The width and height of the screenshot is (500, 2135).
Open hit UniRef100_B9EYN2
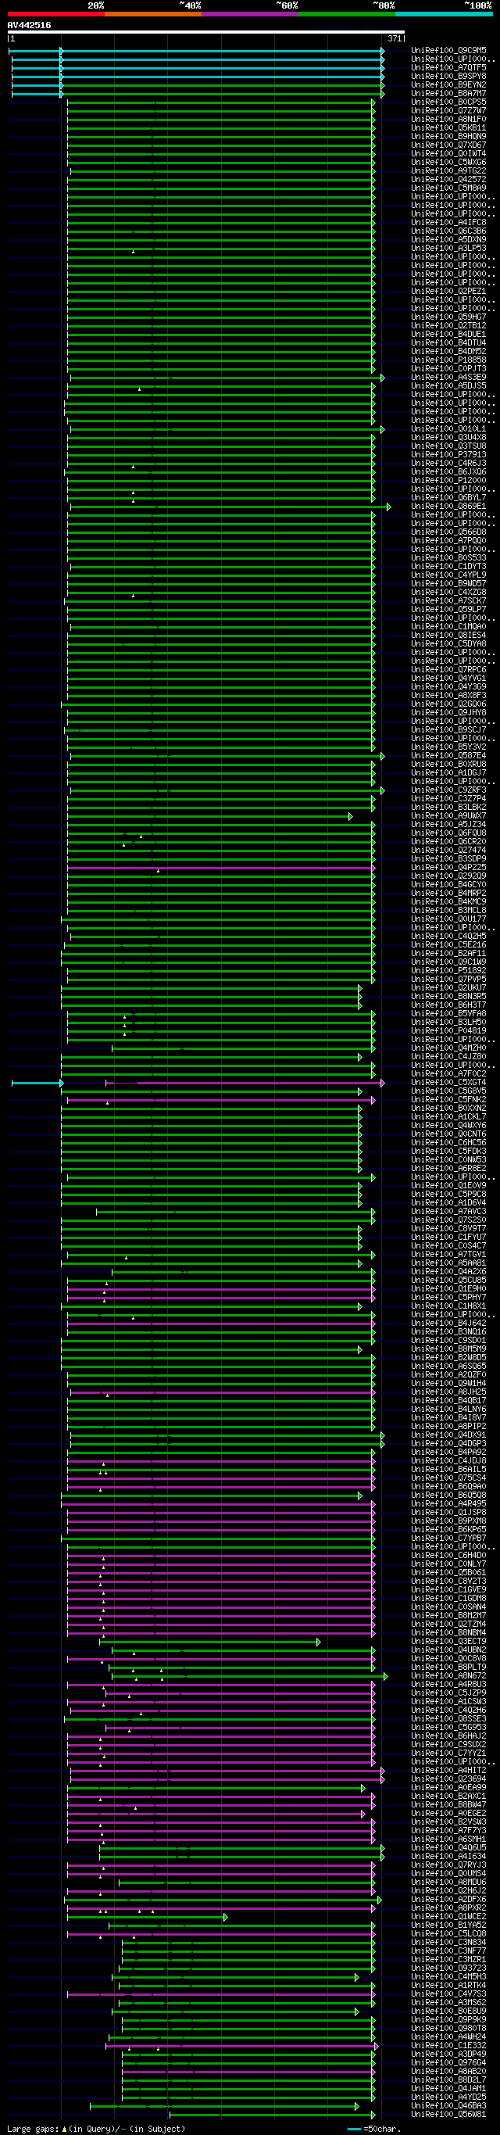coord(448,84)
